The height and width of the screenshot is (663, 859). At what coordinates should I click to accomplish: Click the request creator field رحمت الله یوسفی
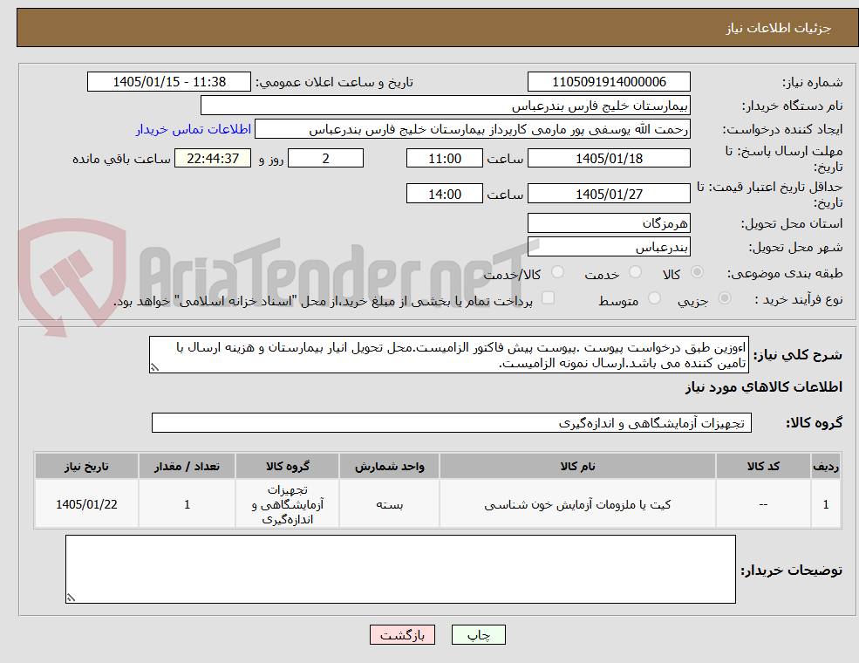pos(472,129)
